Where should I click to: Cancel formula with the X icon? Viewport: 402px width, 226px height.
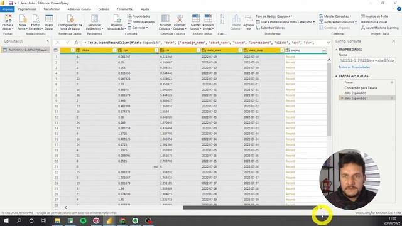click(x=57, y=43)
